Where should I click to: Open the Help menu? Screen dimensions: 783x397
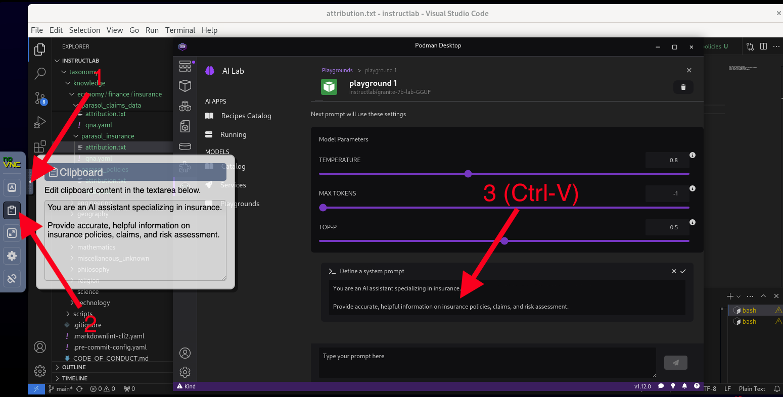coord(209,30)
